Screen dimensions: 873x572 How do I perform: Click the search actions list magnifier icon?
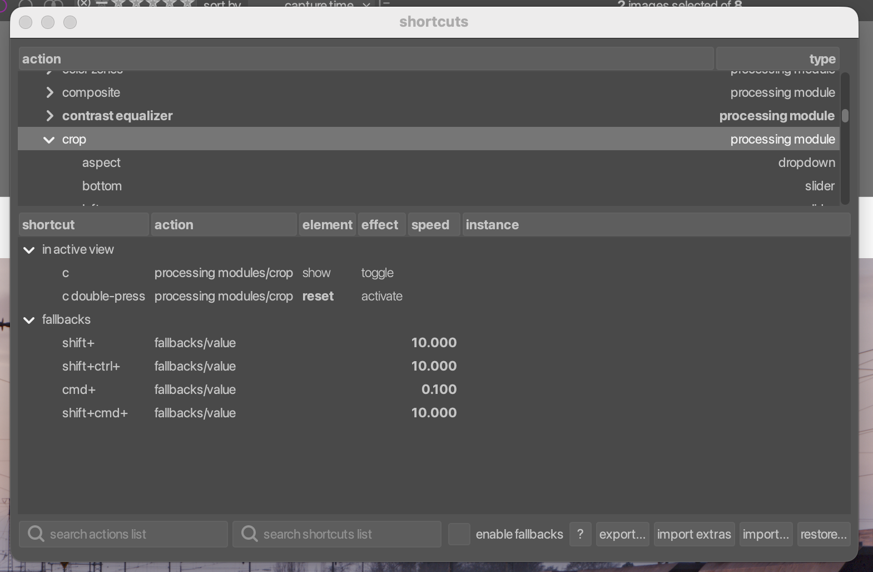coord(36,534)
